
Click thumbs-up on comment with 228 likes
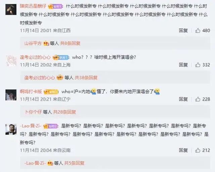[x=198, y=99]
